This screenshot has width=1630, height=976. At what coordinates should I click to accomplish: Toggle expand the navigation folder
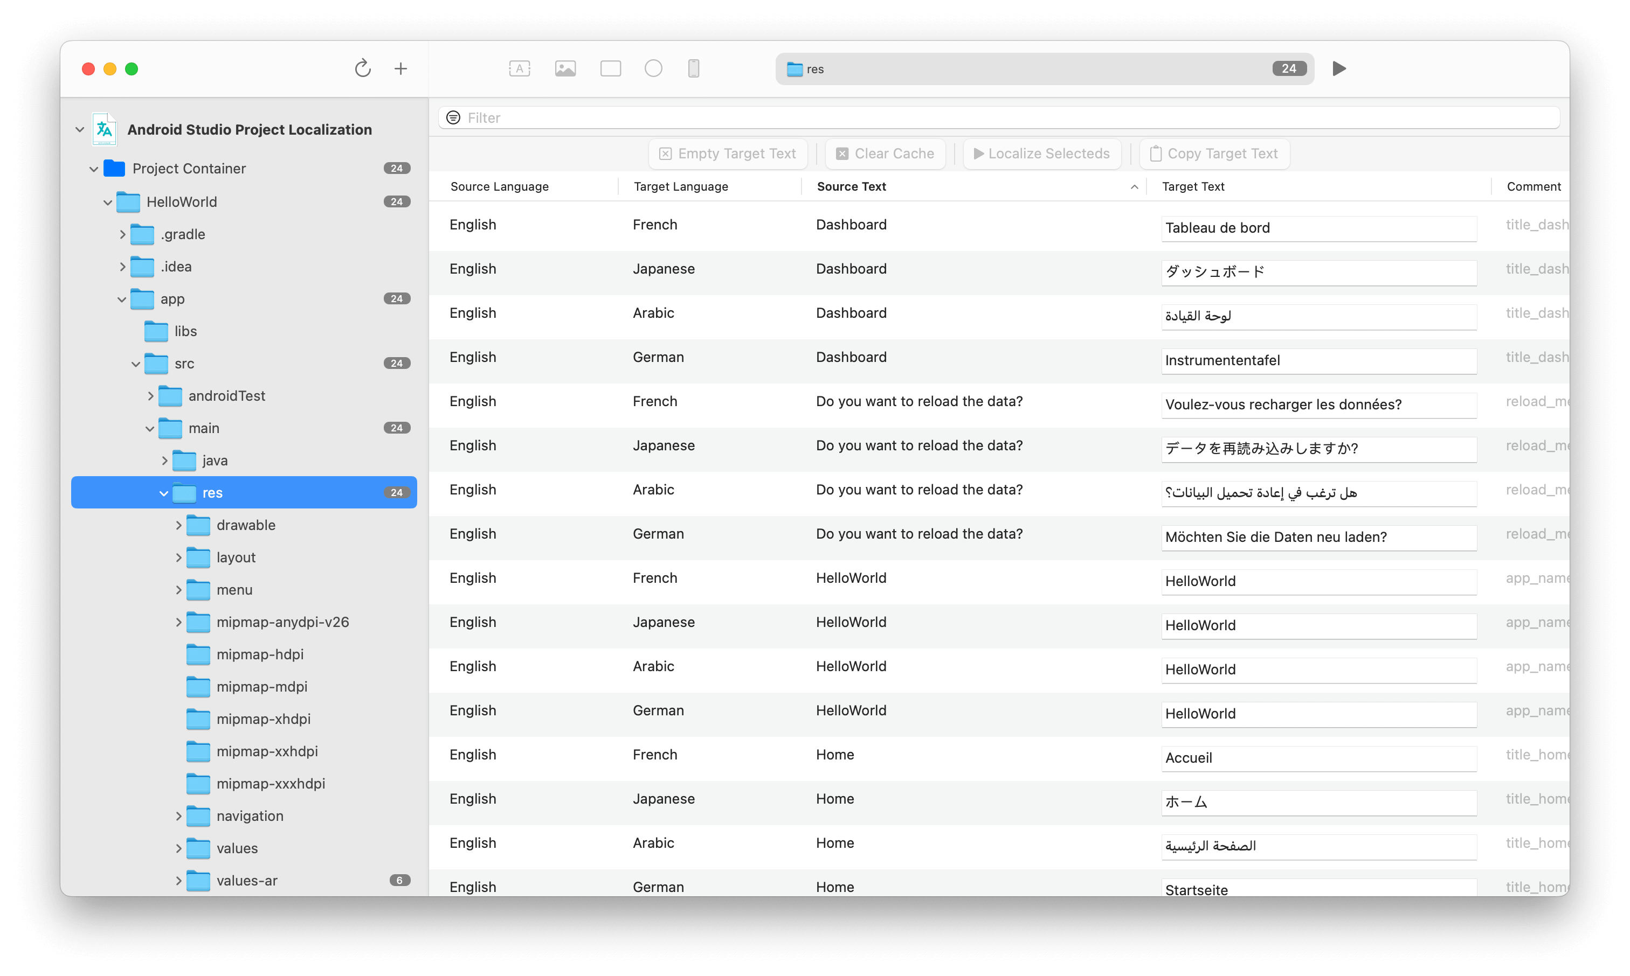177,815
